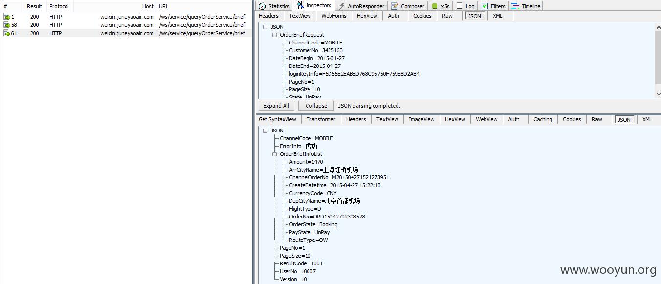
Task: Select the OrderNo=ORD15042702308578 row
Action: [x=327, y=217]
